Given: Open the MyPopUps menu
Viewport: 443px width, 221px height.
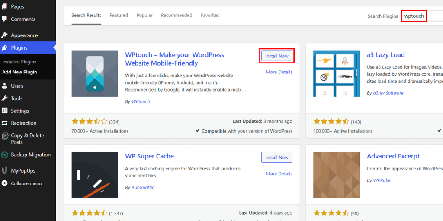Looking at the screenshot, I should coord(23,170).
